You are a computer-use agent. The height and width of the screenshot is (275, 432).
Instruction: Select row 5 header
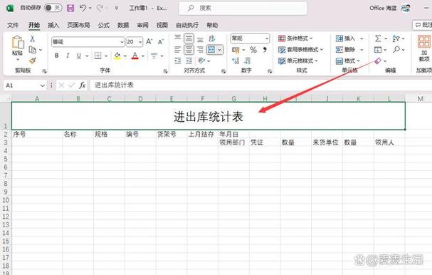[x=6, y=159]
